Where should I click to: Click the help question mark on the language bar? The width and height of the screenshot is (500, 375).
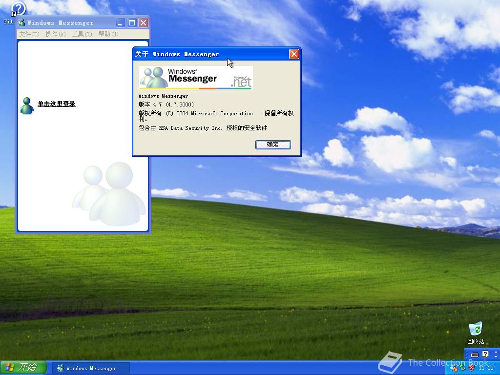(485, 354)
